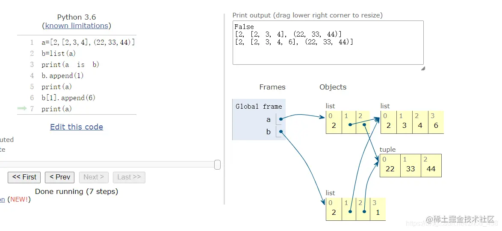Click the green current-line arrow at line 7
The width and height of the screenshot is (502, 231).
pyautogui.click(x=22, y=109)
